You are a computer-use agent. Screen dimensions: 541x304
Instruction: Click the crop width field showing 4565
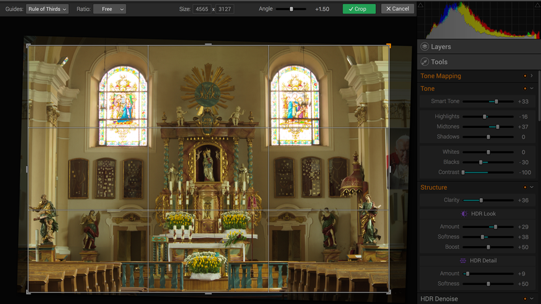pos(202,9)
